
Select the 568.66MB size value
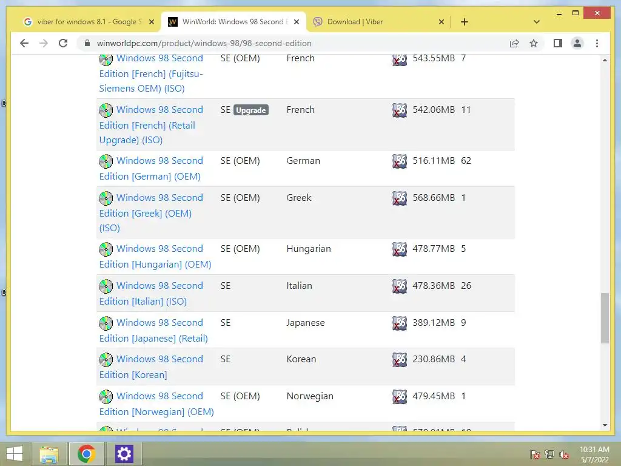(x=434, y=197)
